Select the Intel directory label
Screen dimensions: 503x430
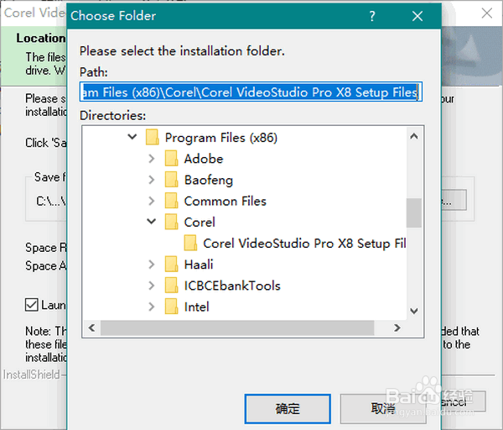coord(197,307)
